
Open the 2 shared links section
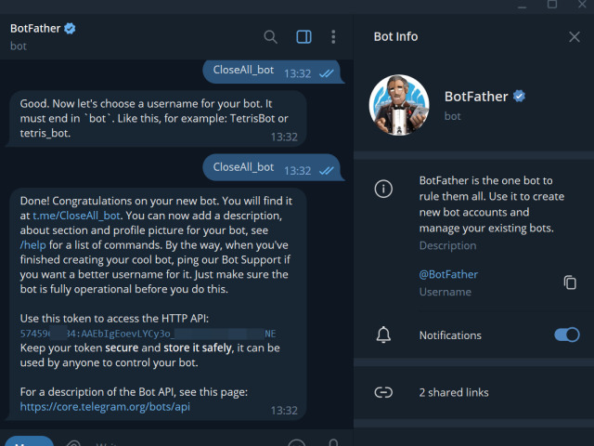pyautogui.click(x=473, y=392)
